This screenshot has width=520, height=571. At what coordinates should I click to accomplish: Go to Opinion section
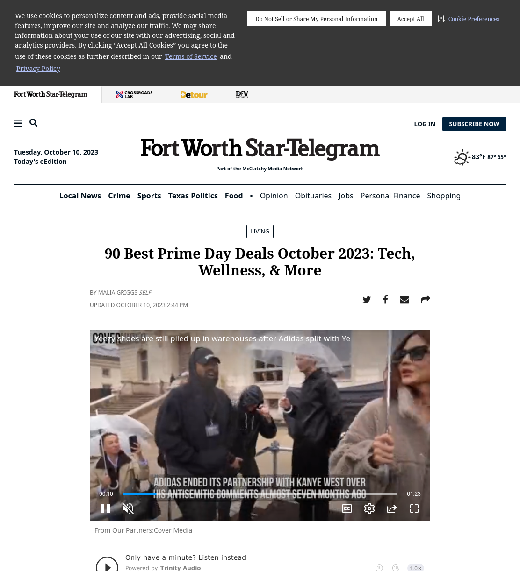tap(274, 196)
